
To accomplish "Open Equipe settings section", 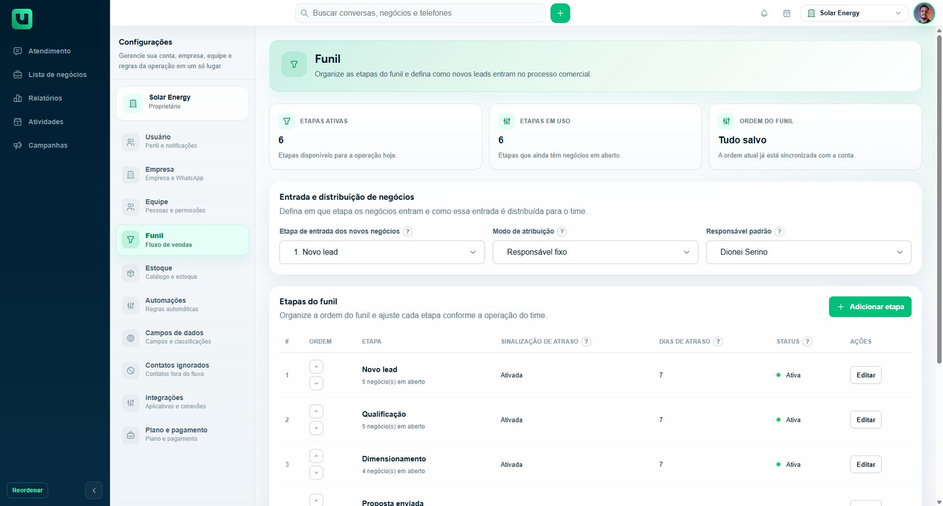I will pyautogui.click(x=182, y=206).
